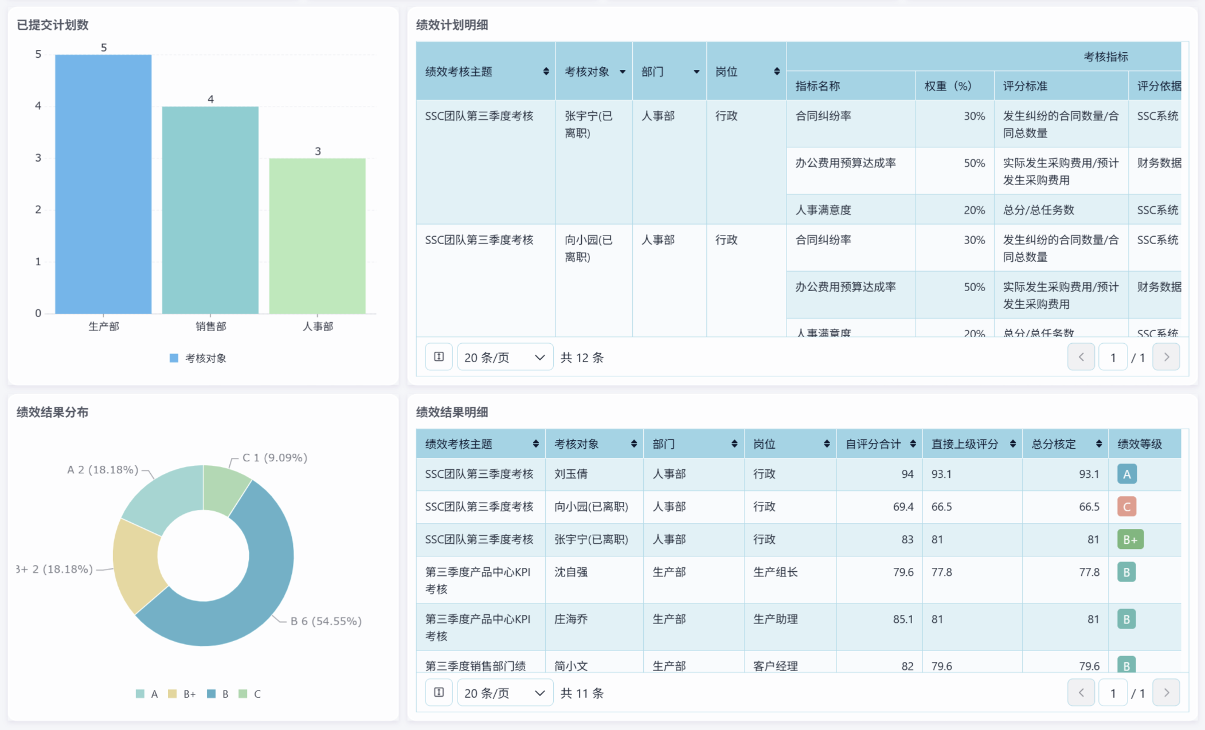Go to next page in 绩效计划明细
The image size is (1205, 730).
click(x=1166, y=357)
